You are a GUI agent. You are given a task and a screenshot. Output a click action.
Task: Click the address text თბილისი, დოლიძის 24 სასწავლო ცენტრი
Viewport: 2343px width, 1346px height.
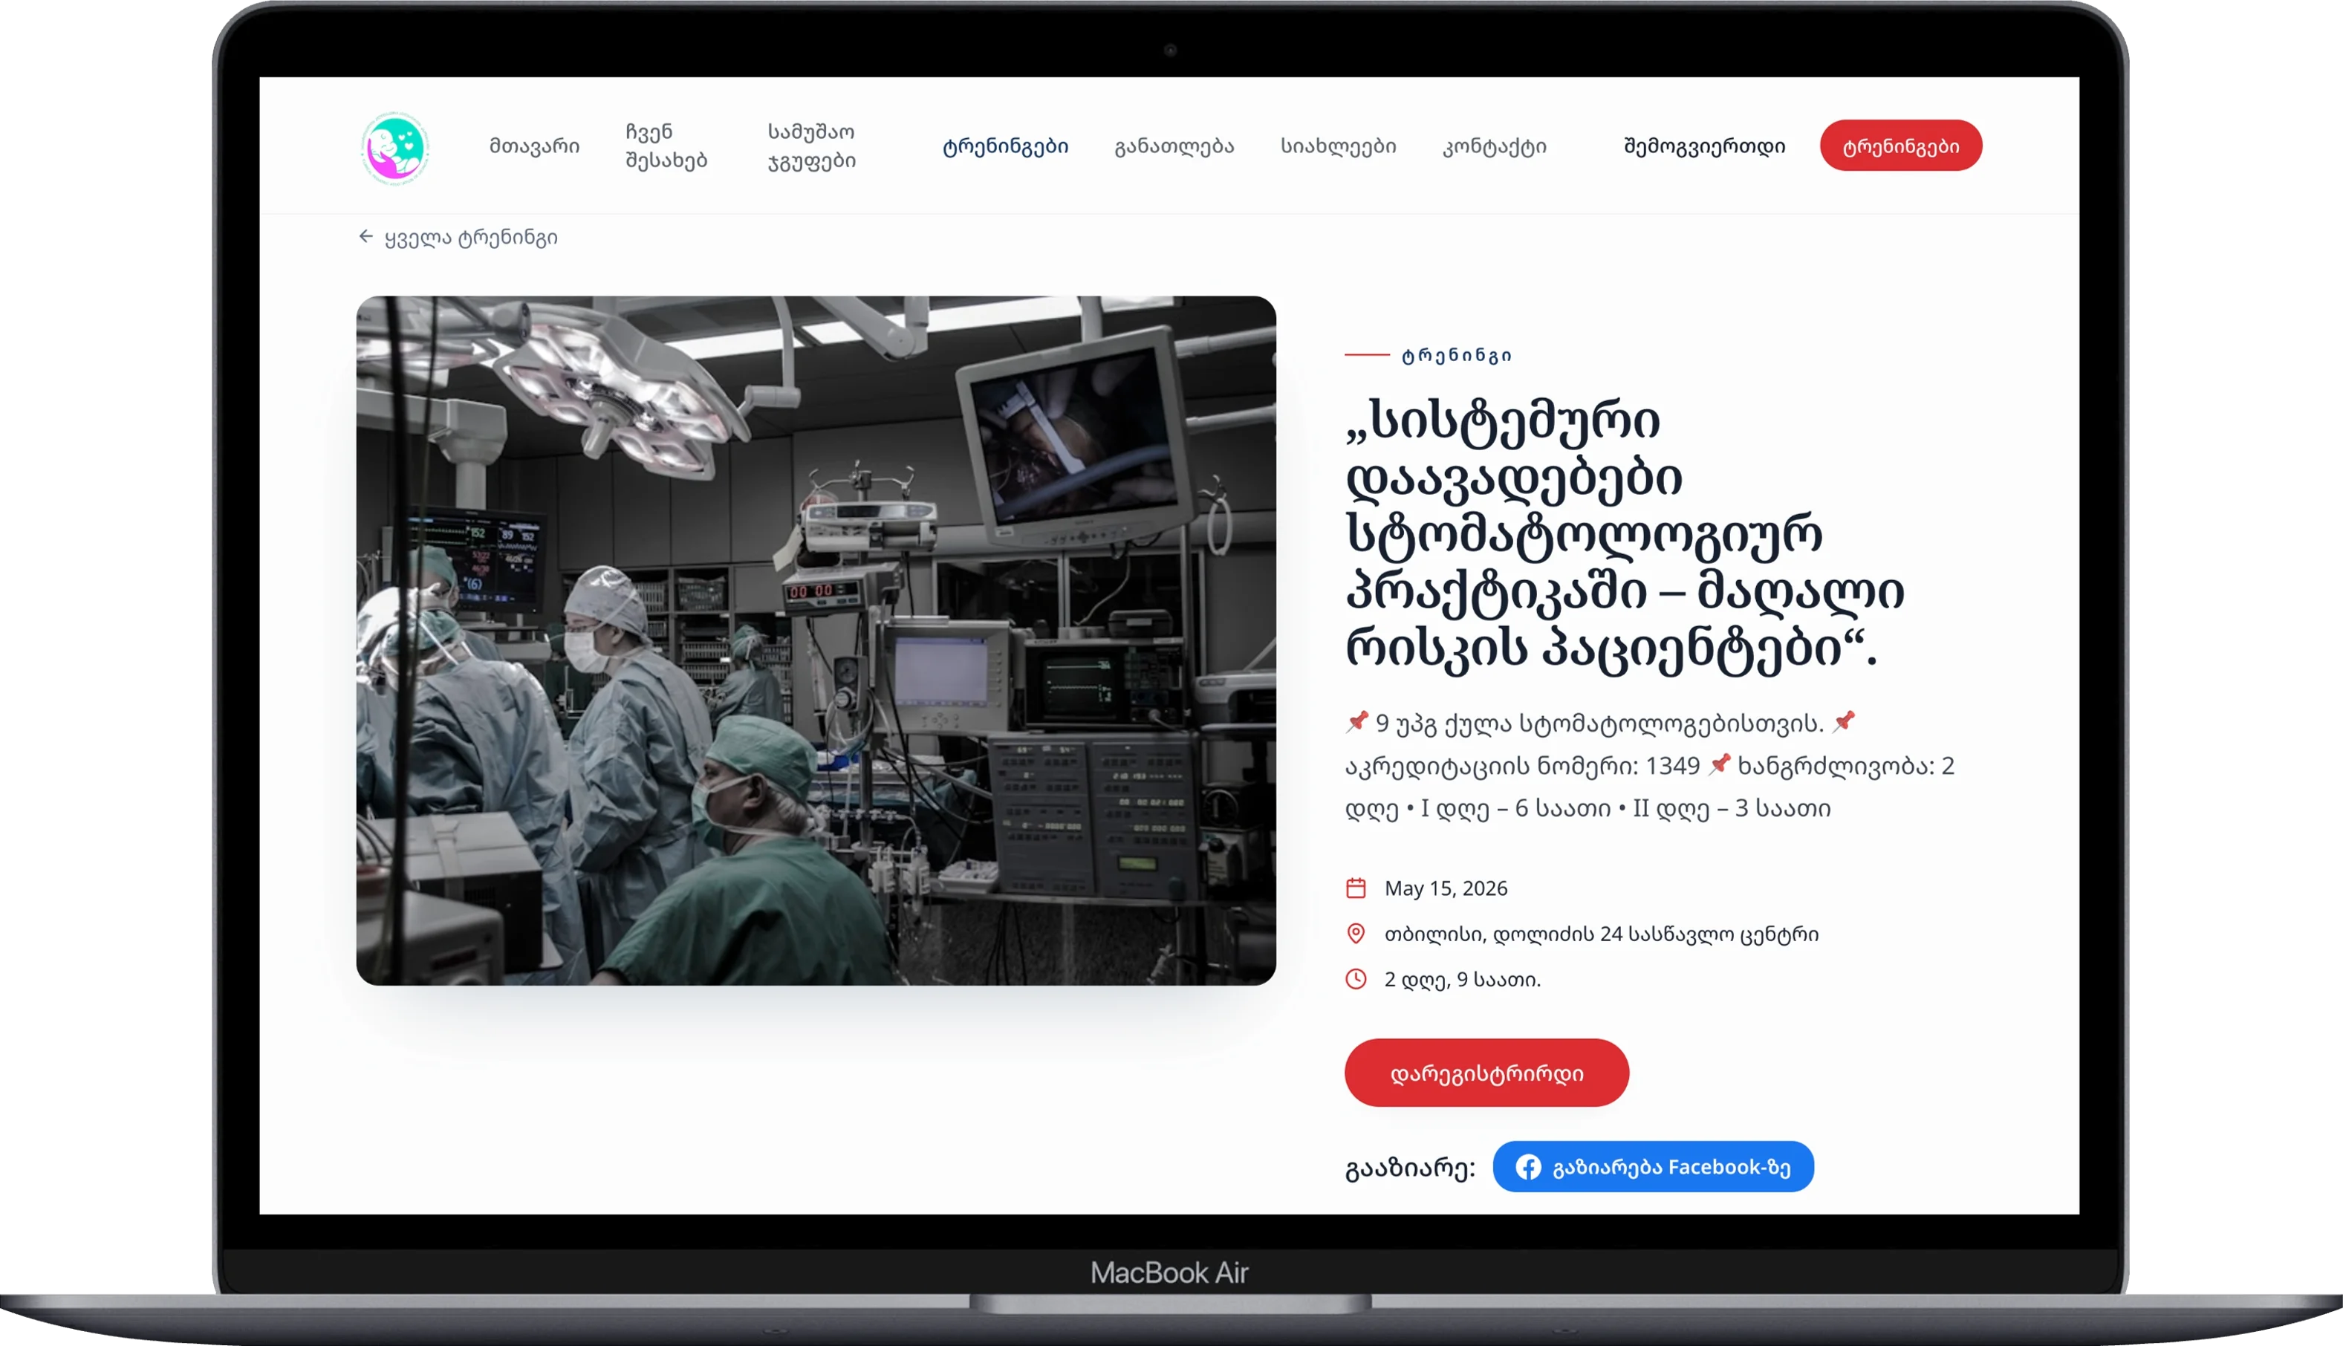coord(1601,934)
